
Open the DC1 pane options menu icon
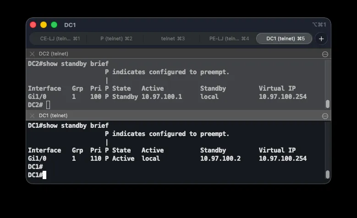point(325,116)
